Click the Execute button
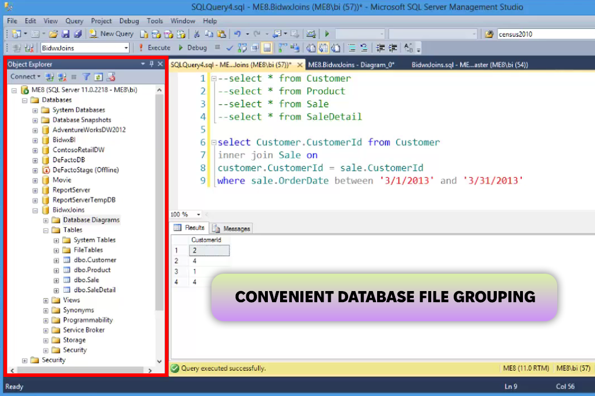Screen dimensions: 595x396 154,48
